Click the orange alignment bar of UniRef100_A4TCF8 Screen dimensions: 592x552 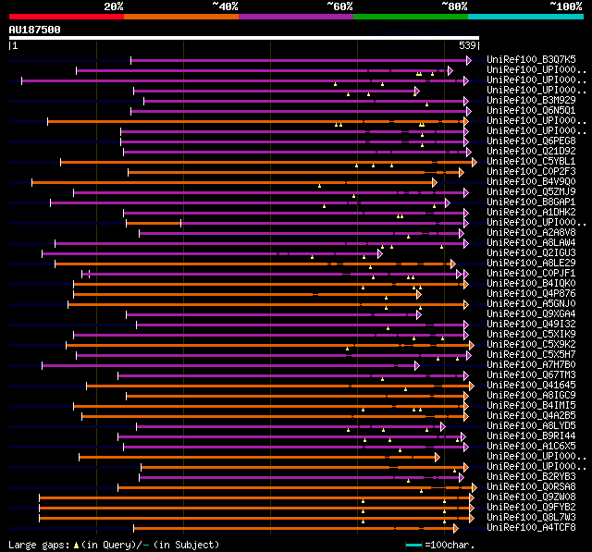(296, 529)
